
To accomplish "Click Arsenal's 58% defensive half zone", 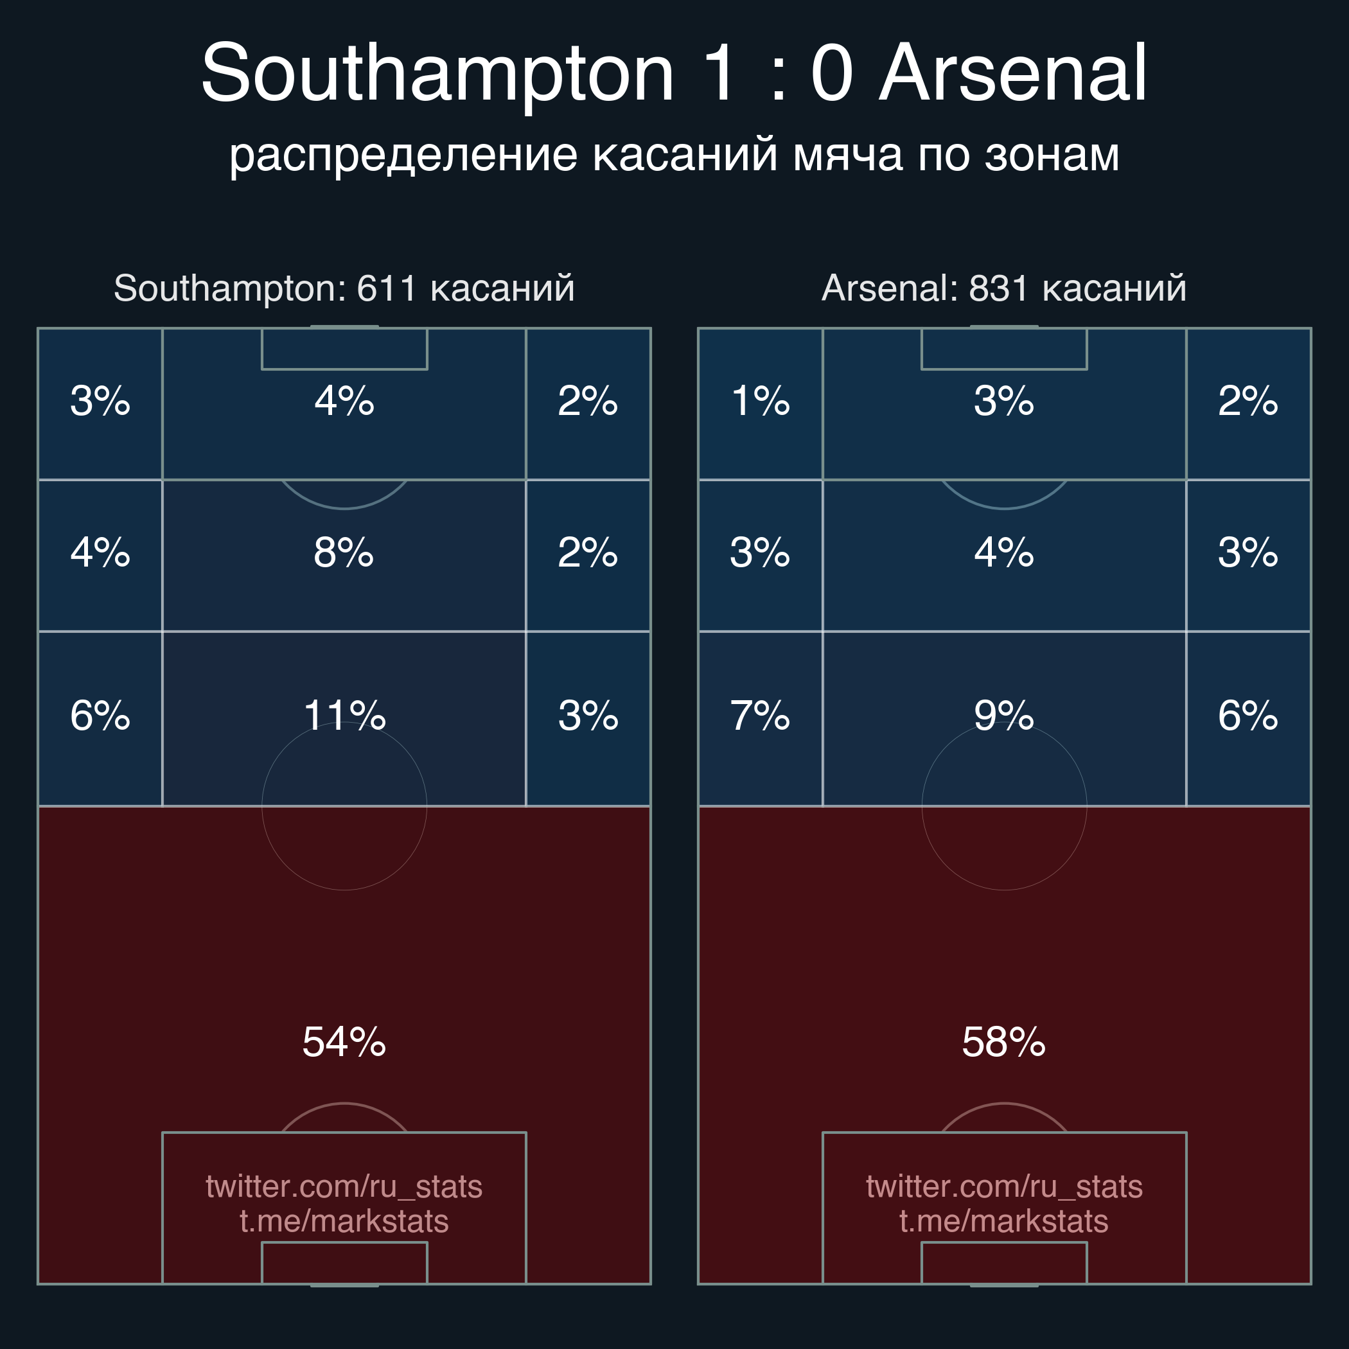I will pyautogui.click(x=1004, y=1045).
